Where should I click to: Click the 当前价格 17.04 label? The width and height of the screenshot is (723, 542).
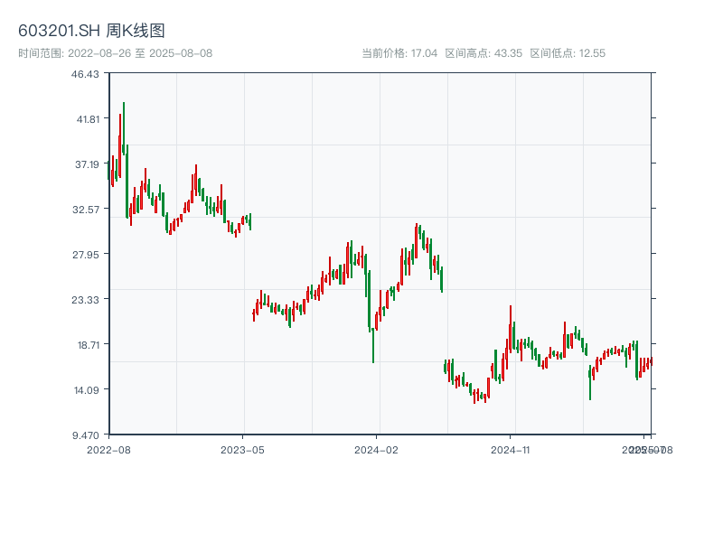[x=399, y=53]
